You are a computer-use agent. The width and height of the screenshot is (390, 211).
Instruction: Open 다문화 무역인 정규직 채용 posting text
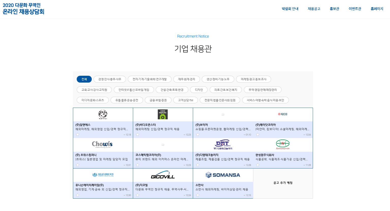pyautogui.click(x=162, y=189)
